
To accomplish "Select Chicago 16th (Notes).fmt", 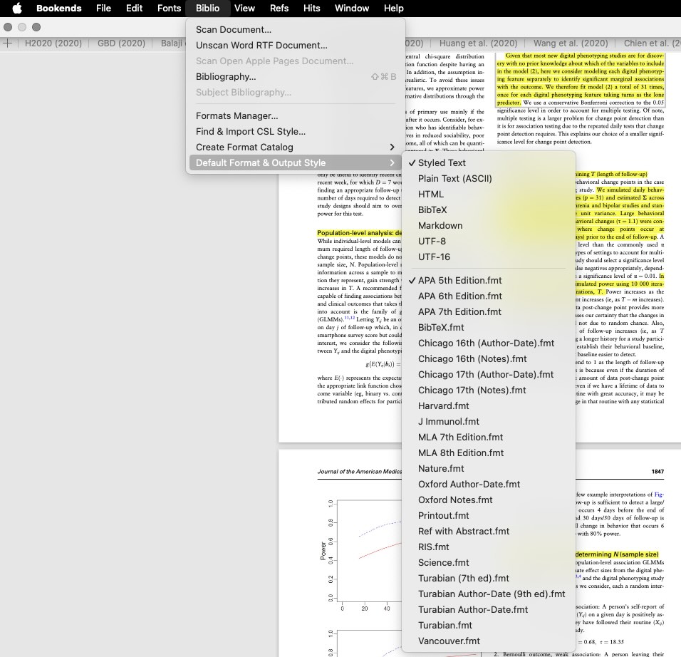I will pyautogui.click(x=489, y=358).
